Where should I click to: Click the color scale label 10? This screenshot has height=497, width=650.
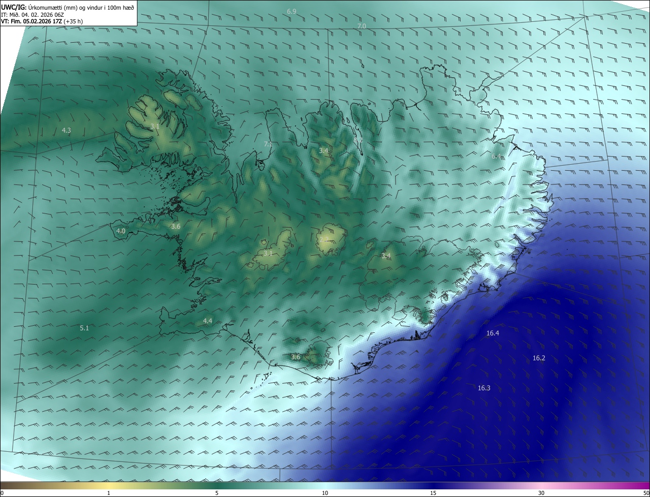pos(325,493)
